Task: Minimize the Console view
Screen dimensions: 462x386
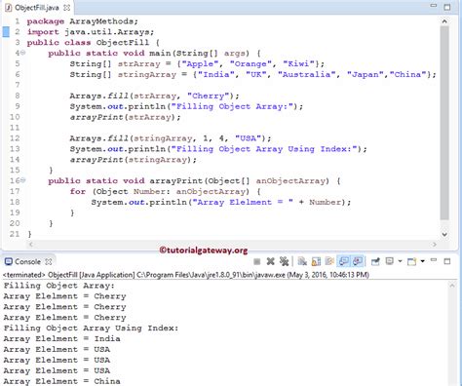Action: point(434,260)
